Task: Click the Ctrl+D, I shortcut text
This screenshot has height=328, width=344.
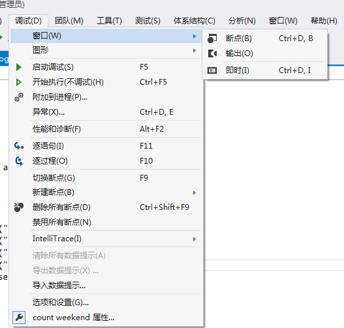Action: [294, 70]
